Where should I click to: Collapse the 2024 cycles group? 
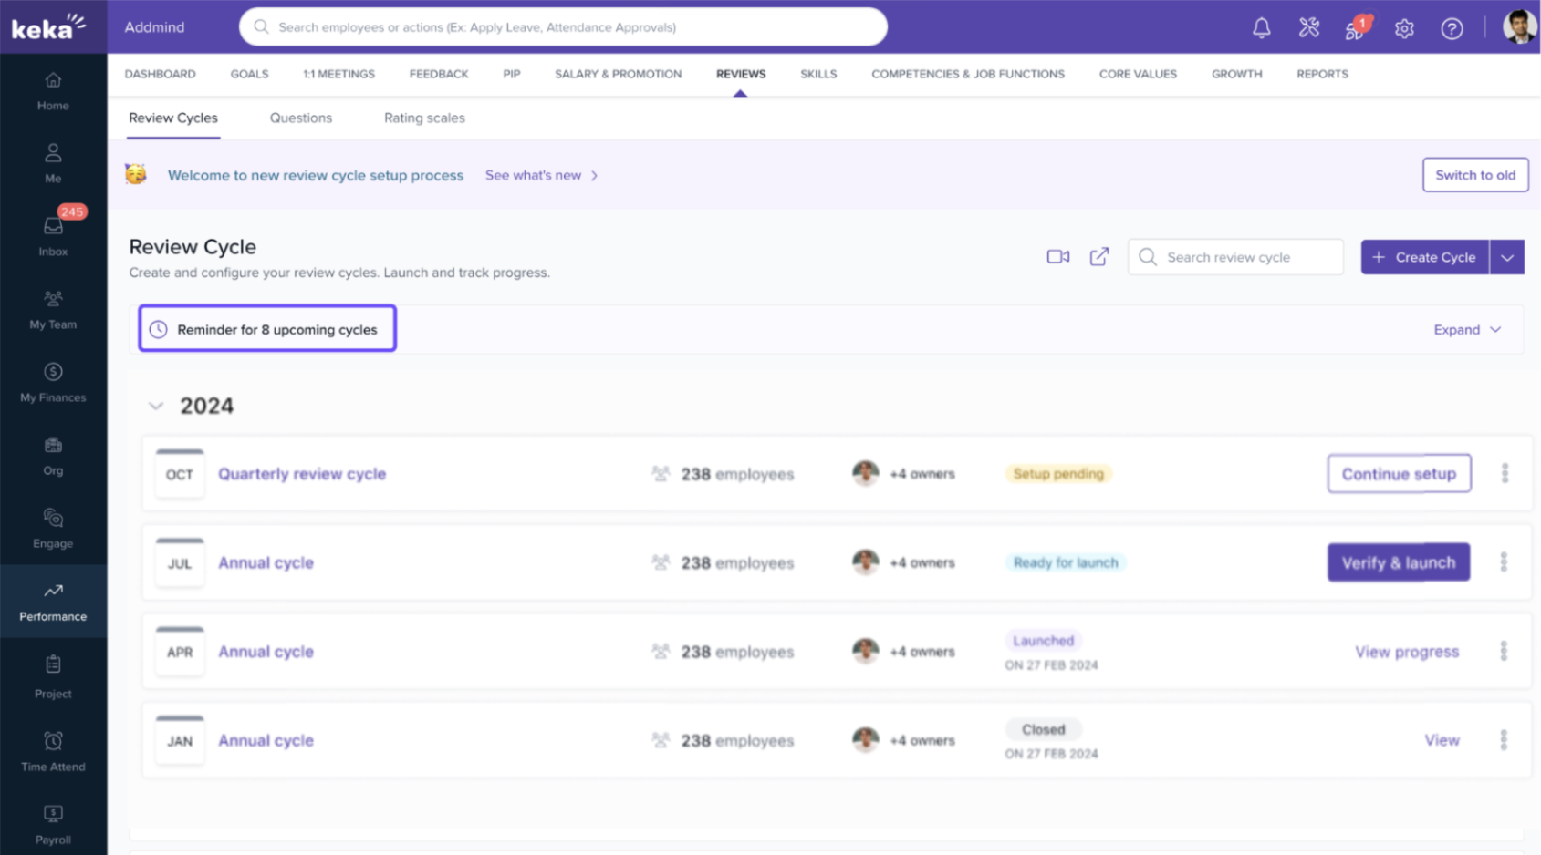pyautogui.click(x=156, y=406)
